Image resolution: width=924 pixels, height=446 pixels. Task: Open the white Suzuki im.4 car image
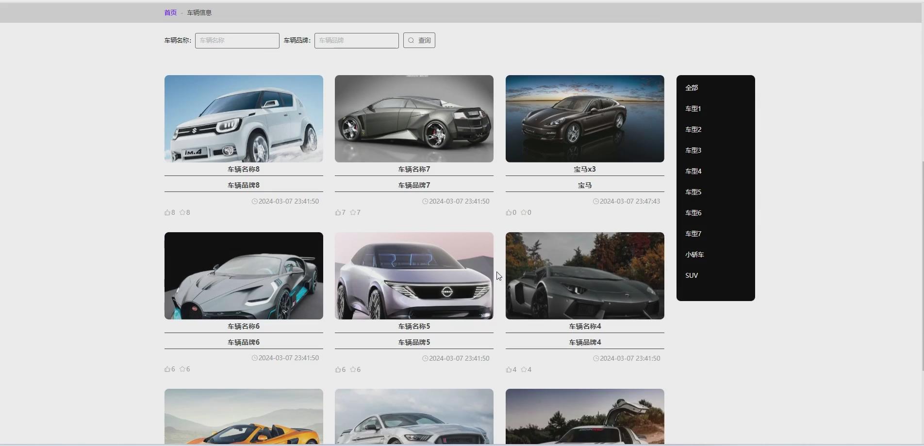[x=244, y=119]
